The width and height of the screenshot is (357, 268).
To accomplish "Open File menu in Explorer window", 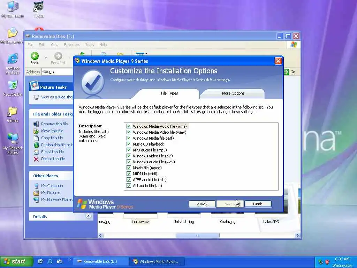I will [30, 45].
